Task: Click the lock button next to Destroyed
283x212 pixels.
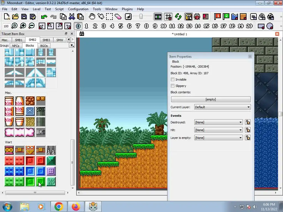Action: pyautogui.click(x=248, y=122)
